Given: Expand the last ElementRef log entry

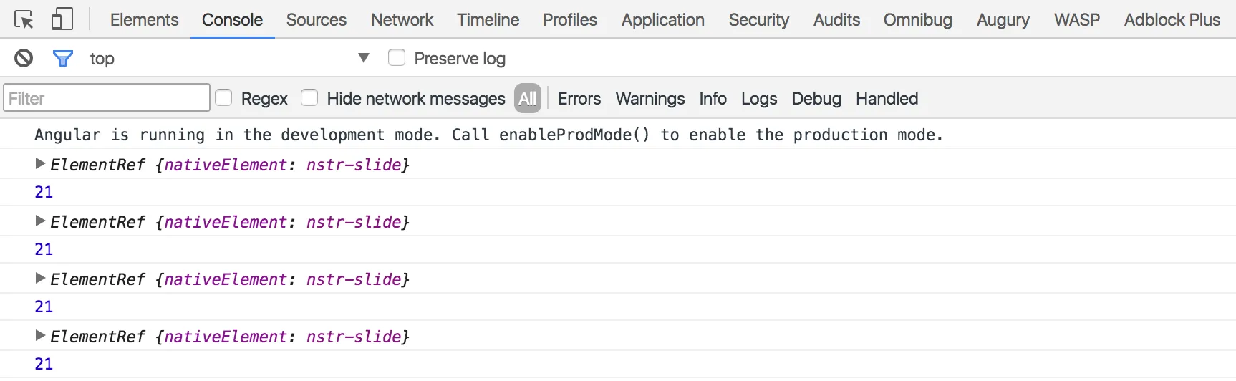Looking at the screenshot, I should 40,336.
